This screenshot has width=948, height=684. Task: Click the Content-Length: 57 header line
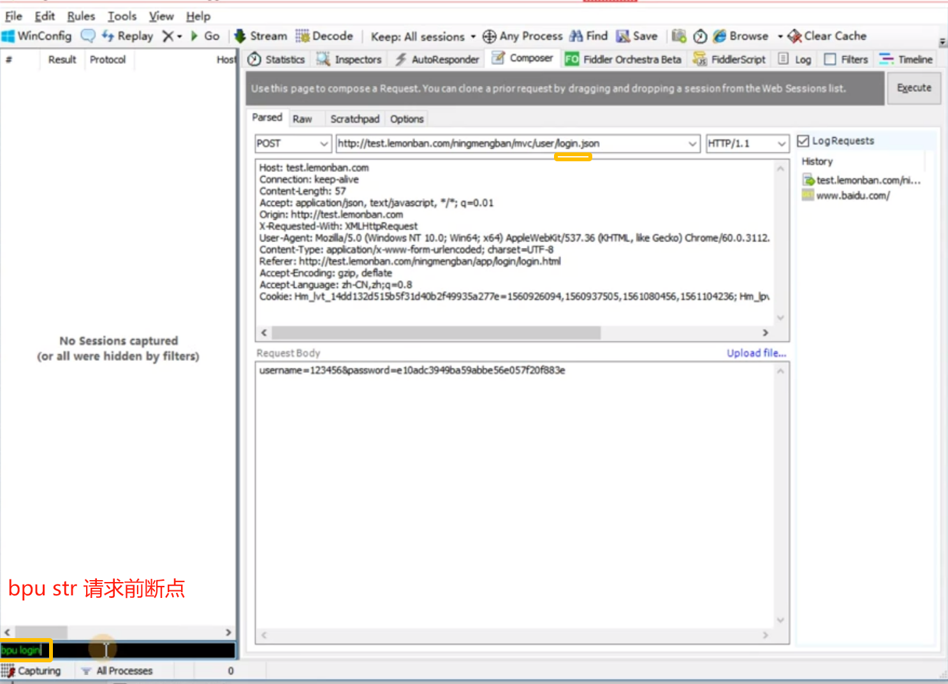pyautogui.click(x=302, y=191)
